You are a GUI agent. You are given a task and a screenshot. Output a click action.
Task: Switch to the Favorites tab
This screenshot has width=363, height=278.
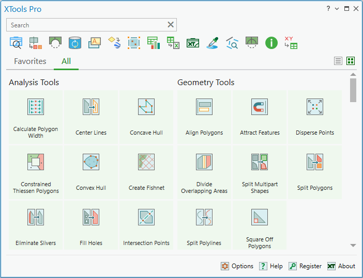pos(30,61)
